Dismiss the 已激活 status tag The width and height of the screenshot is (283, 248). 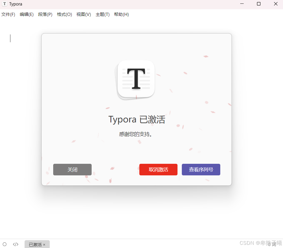point(44,245)
